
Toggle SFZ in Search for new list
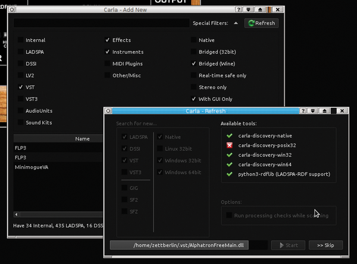point(124,212)
